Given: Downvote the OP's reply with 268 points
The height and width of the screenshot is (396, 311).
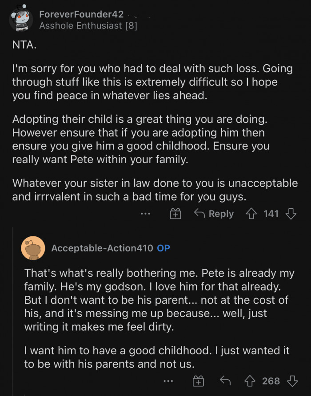Looking at the screenshot, I should coord(292,381).
